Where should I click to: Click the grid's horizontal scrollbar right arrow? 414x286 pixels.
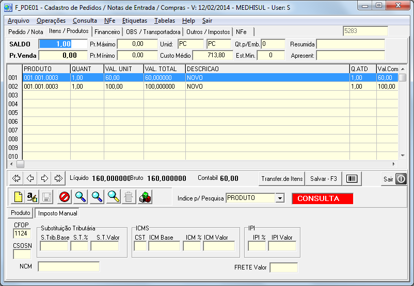click(394, 164)
